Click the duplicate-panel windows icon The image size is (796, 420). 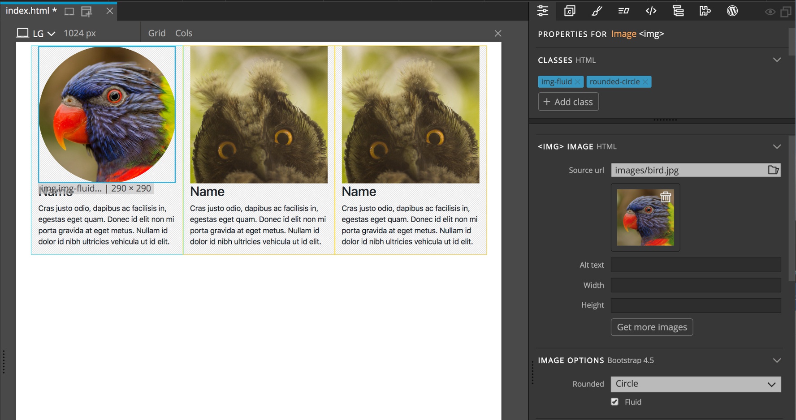(786, 12)
